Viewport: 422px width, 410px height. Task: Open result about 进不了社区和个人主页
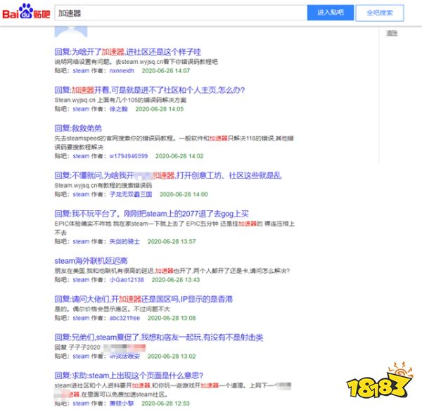150,90
